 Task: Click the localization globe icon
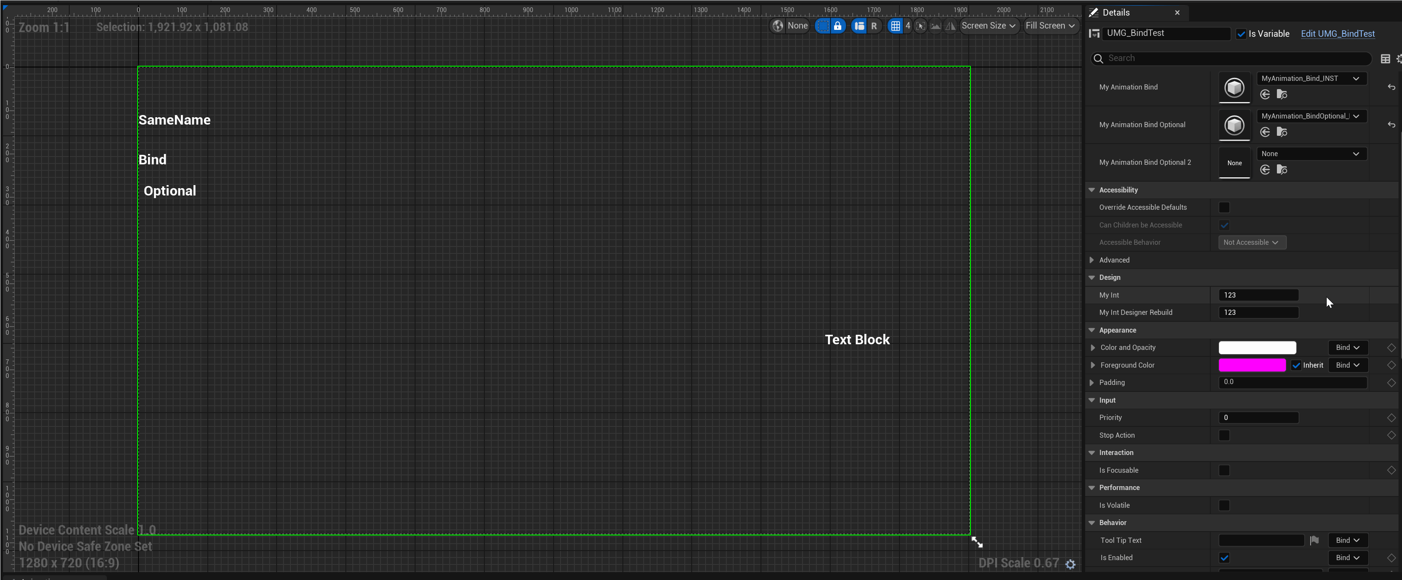click(x=778, y=26)
